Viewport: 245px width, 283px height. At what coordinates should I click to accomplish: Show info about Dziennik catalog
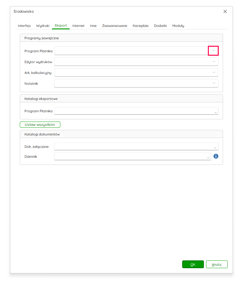pyautogui.click(x=216, y=156)
